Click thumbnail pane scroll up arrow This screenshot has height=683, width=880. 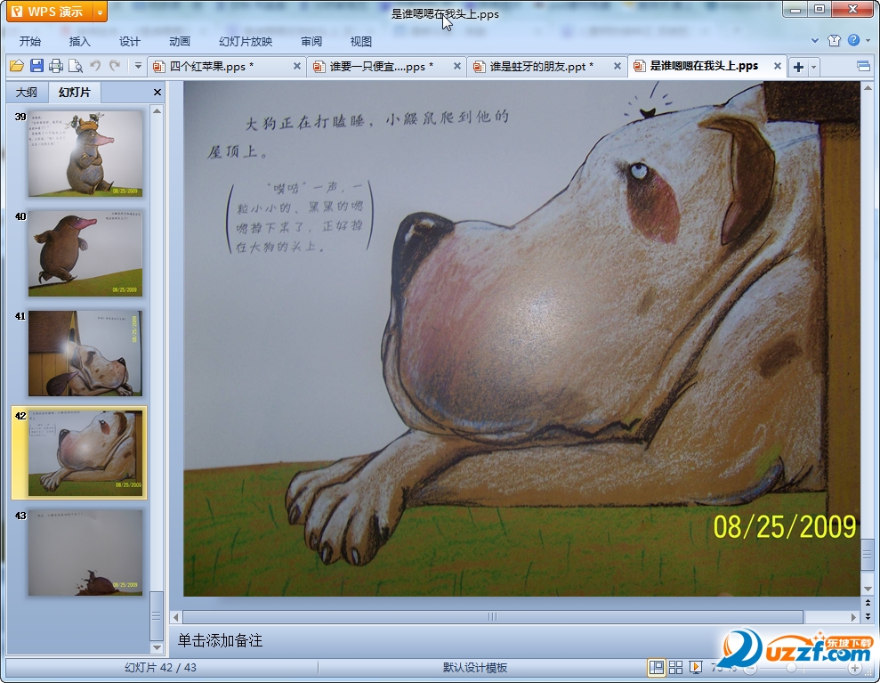[157, 110]
